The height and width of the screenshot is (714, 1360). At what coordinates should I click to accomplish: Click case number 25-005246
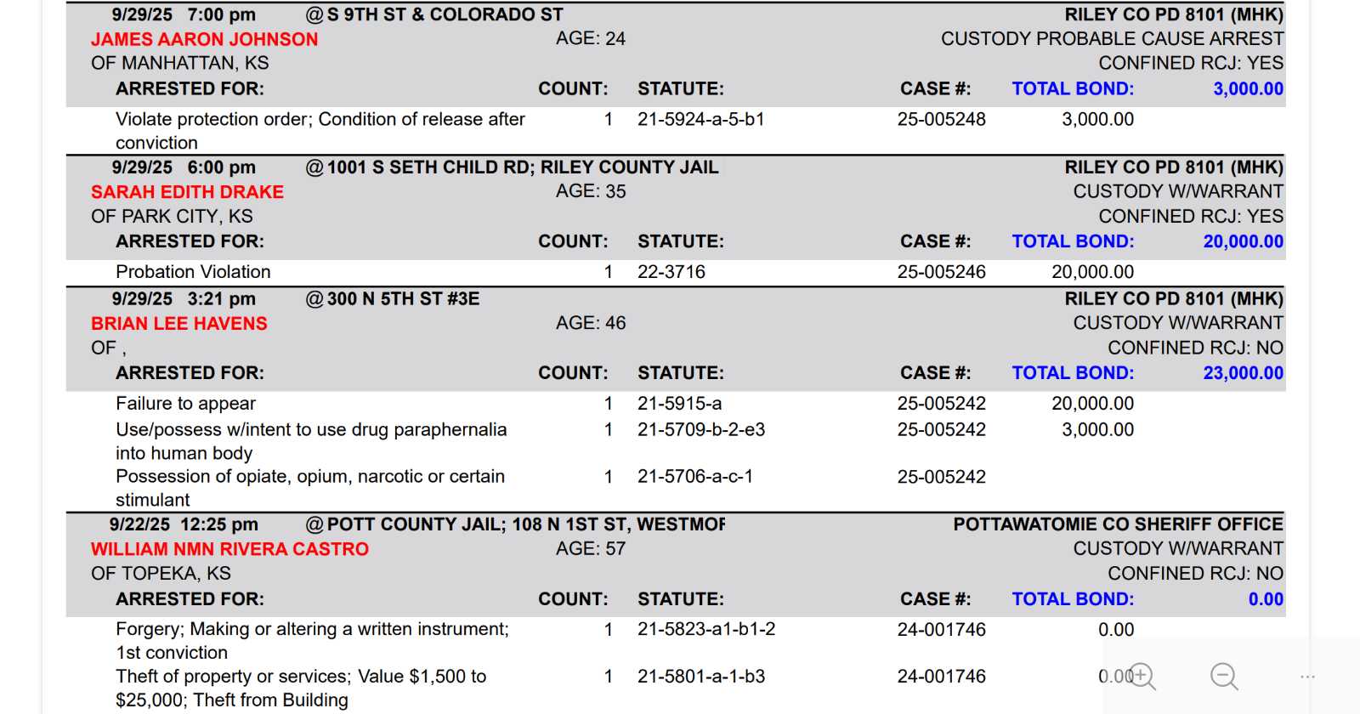pyautogui.click(x=941, y=272)
